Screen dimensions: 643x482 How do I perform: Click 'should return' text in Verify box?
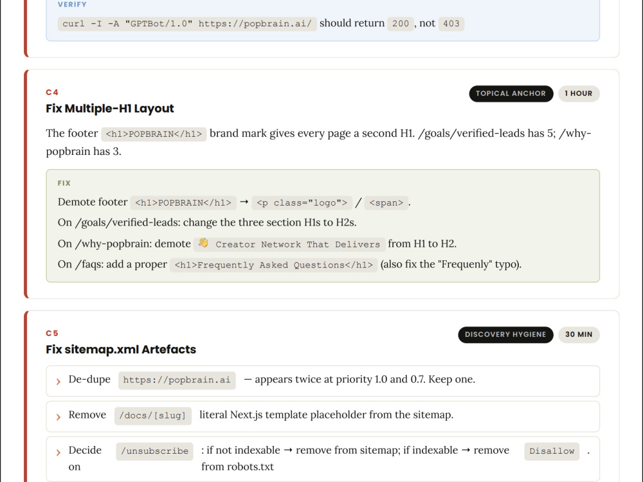coord(352,23)
